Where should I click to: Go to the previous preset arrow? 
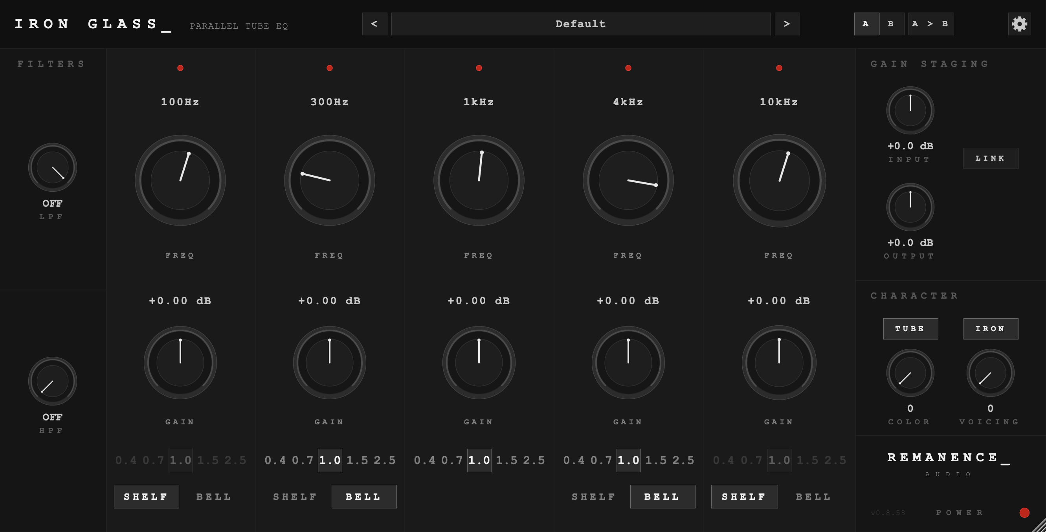pos(374,24)
